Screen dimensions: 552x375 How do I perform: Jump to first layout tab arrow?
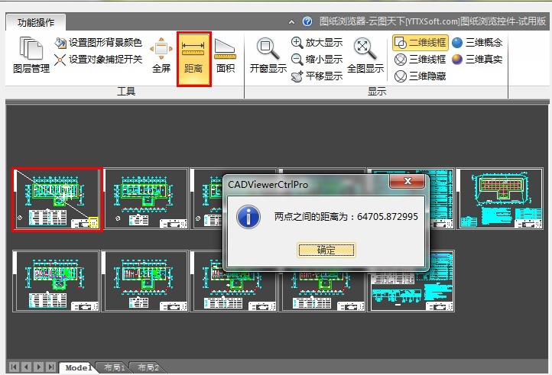[x=14, y=367]
